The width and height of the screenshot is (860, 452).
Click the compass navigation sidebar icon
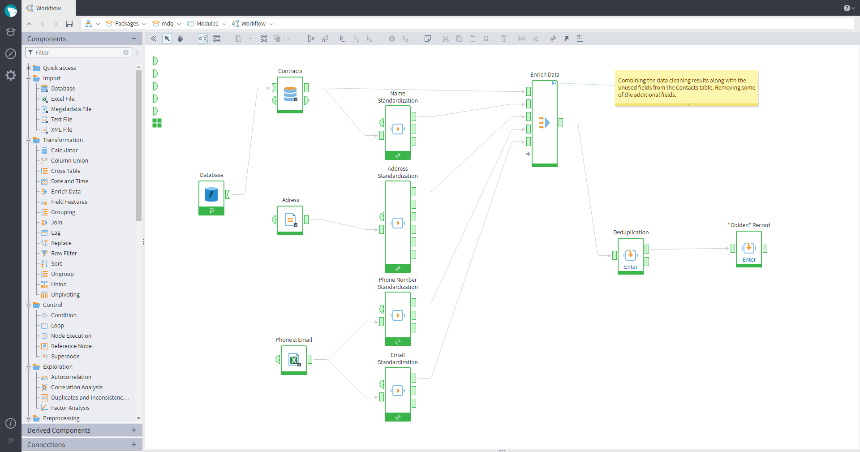pos(11,54)
